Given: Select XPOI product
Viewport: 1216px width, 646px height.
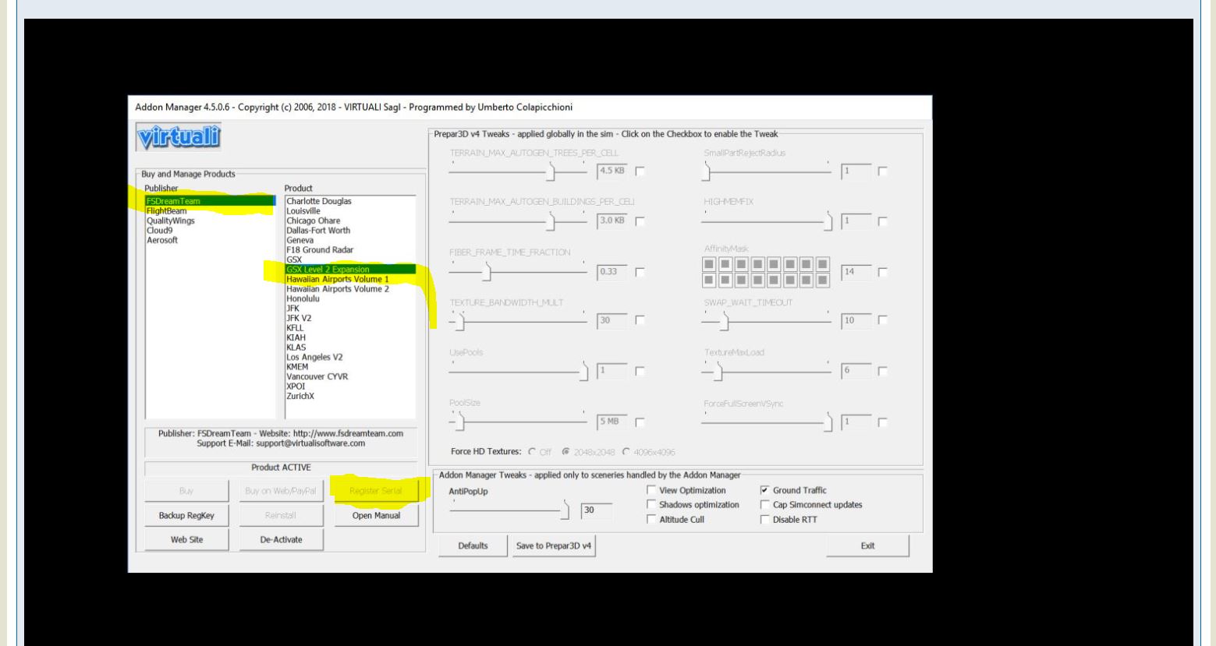Looking at the screenshot, I should click(x=350, y=387).
